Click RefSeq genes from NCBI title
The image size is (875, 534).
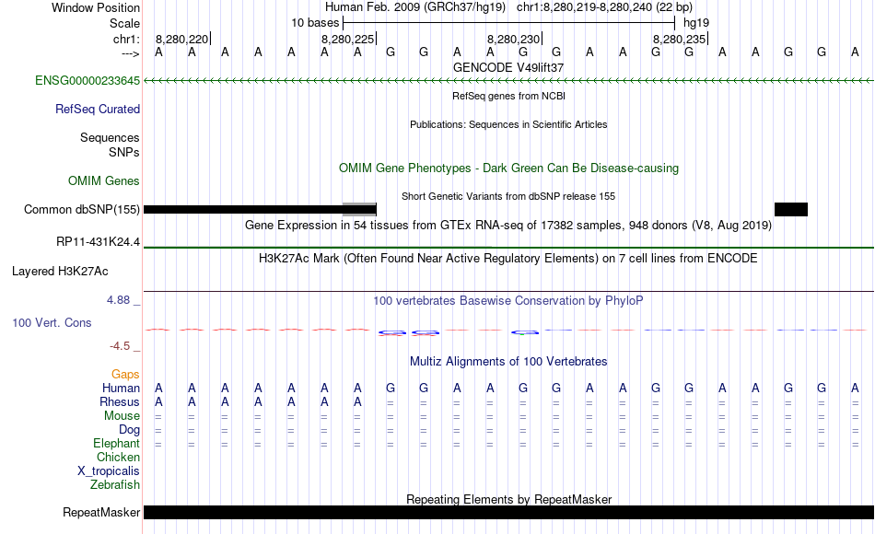click(x=509, y=96)
